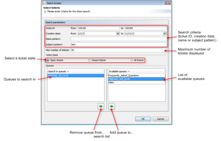Click the Ticket id from field
This screenshot has height=141, width=221.
(99, 28)
